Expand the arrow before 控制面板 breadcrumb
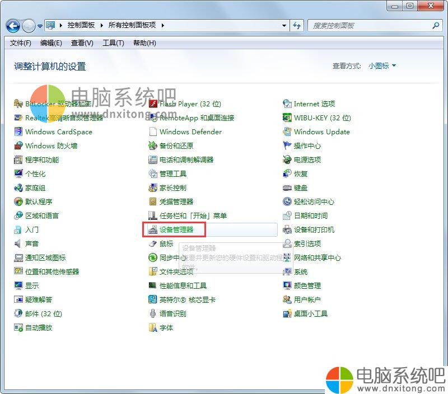The height and width of the screenshot is (394, 448). (61, 25)
